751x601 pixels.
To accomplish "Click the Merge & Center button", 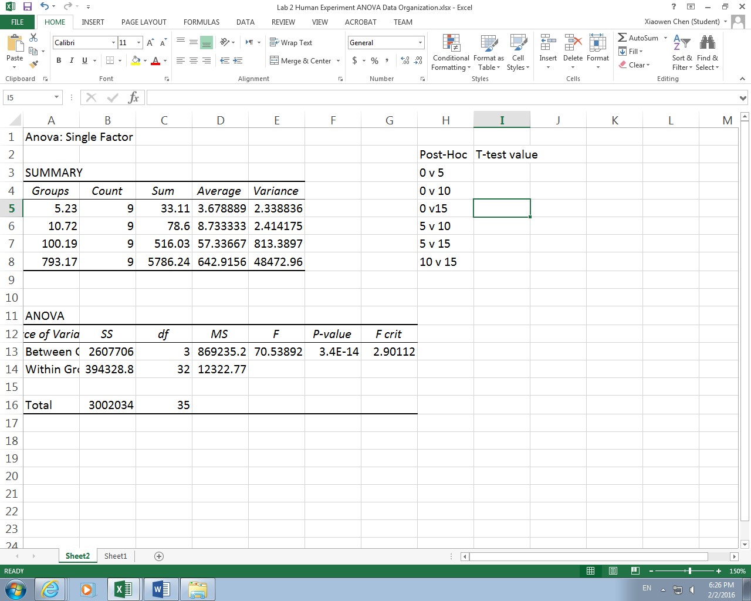I will tap(300, 60).
